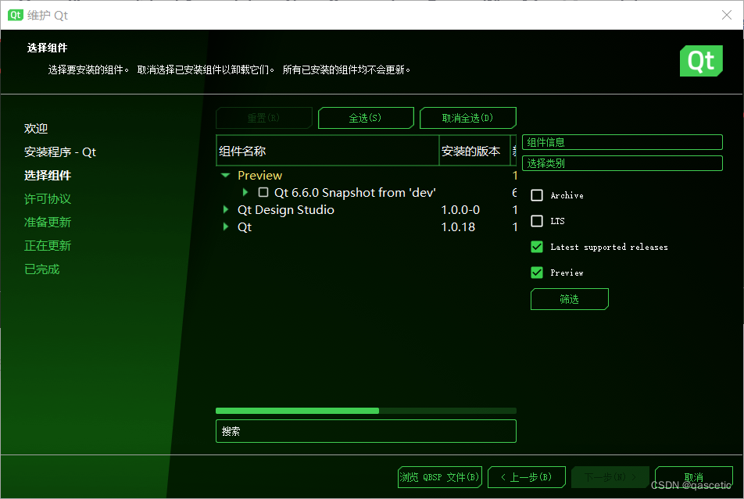Select the 安装程序 - Qt step

[x=60, y=151]
